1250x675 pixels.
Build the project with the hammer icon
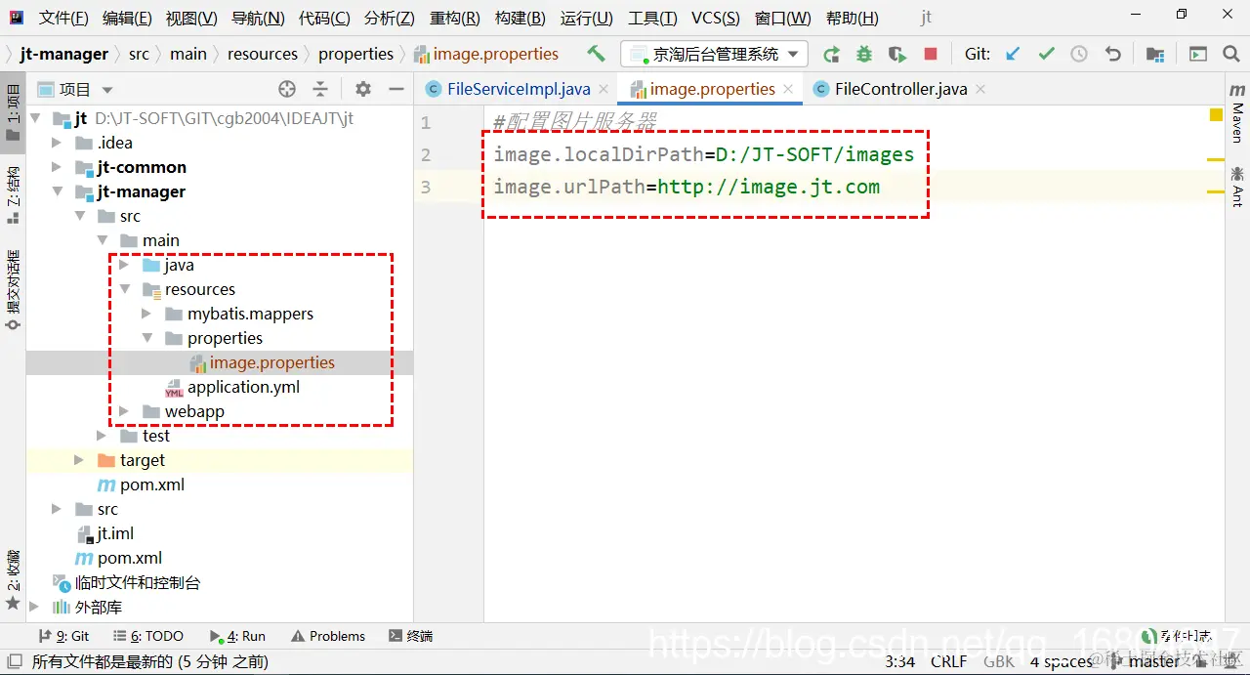coord(596,54)
